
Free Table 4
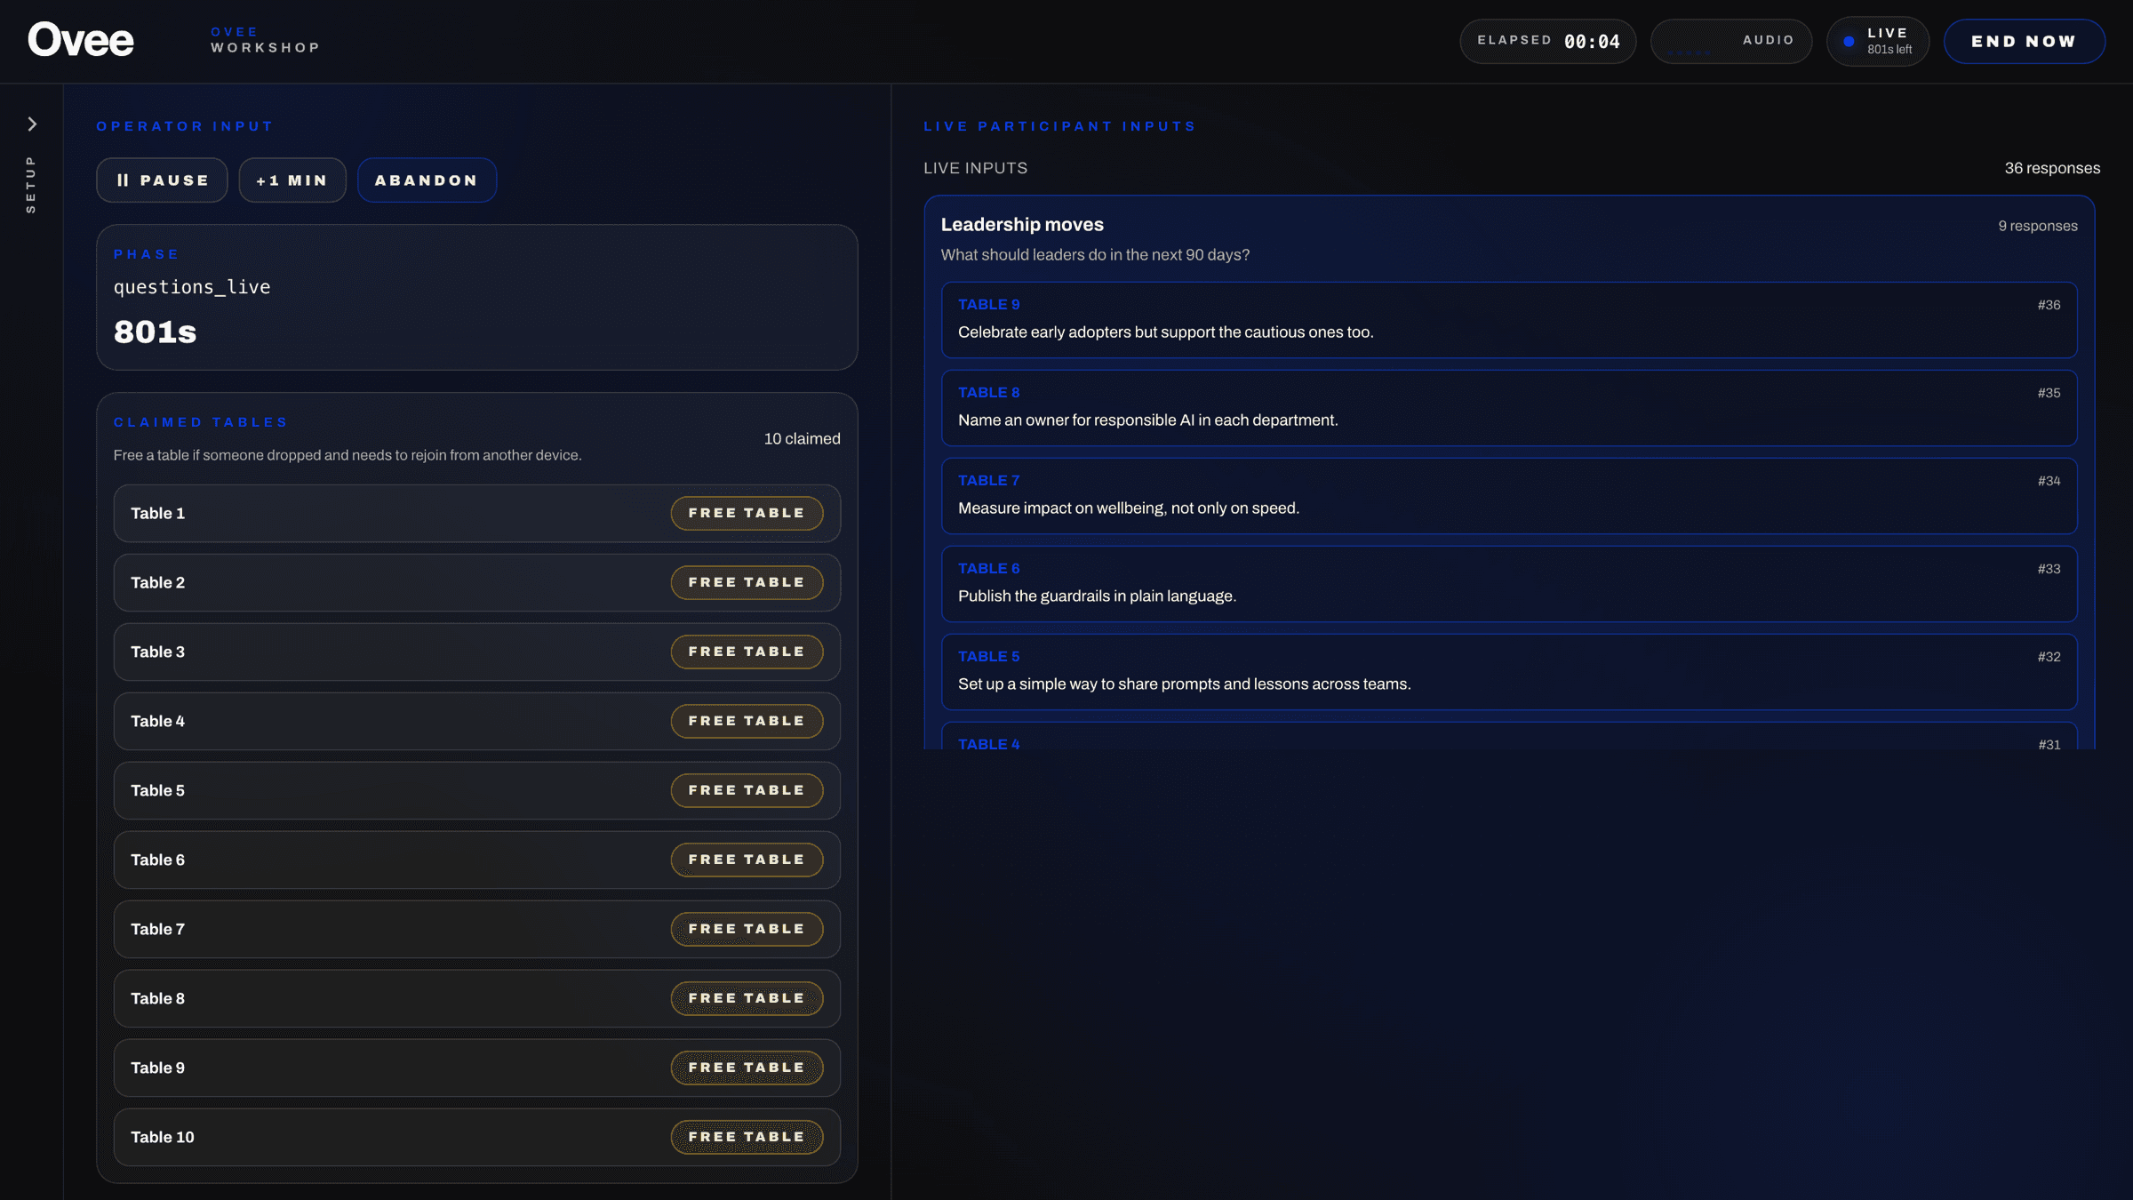(x=747, y=722)
